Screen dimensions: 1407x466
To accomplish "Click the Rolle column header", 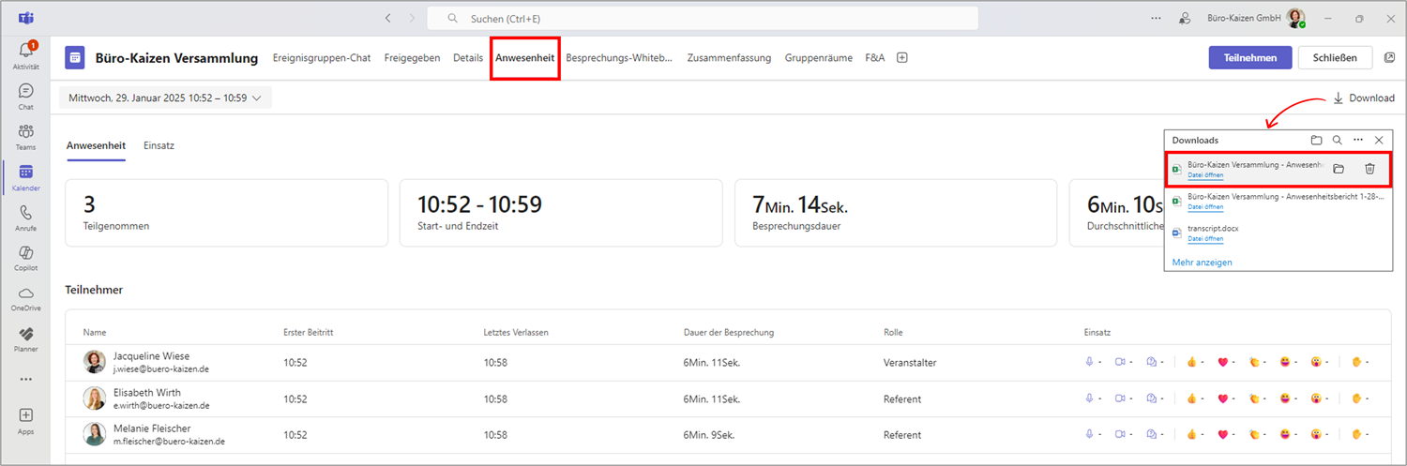I will pos(894,332).
